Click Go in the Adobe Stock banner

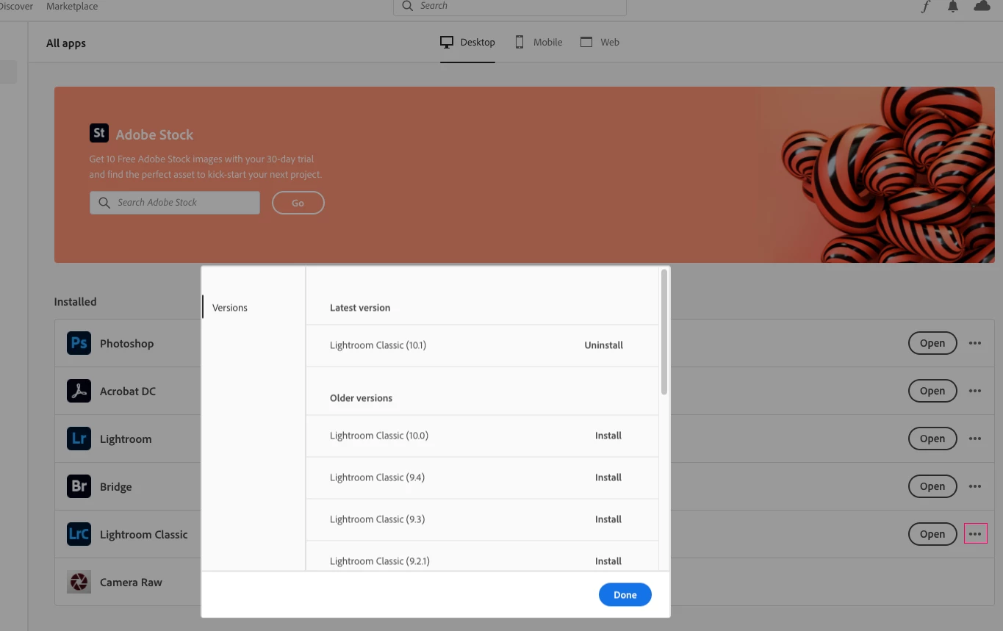point(298,203)
